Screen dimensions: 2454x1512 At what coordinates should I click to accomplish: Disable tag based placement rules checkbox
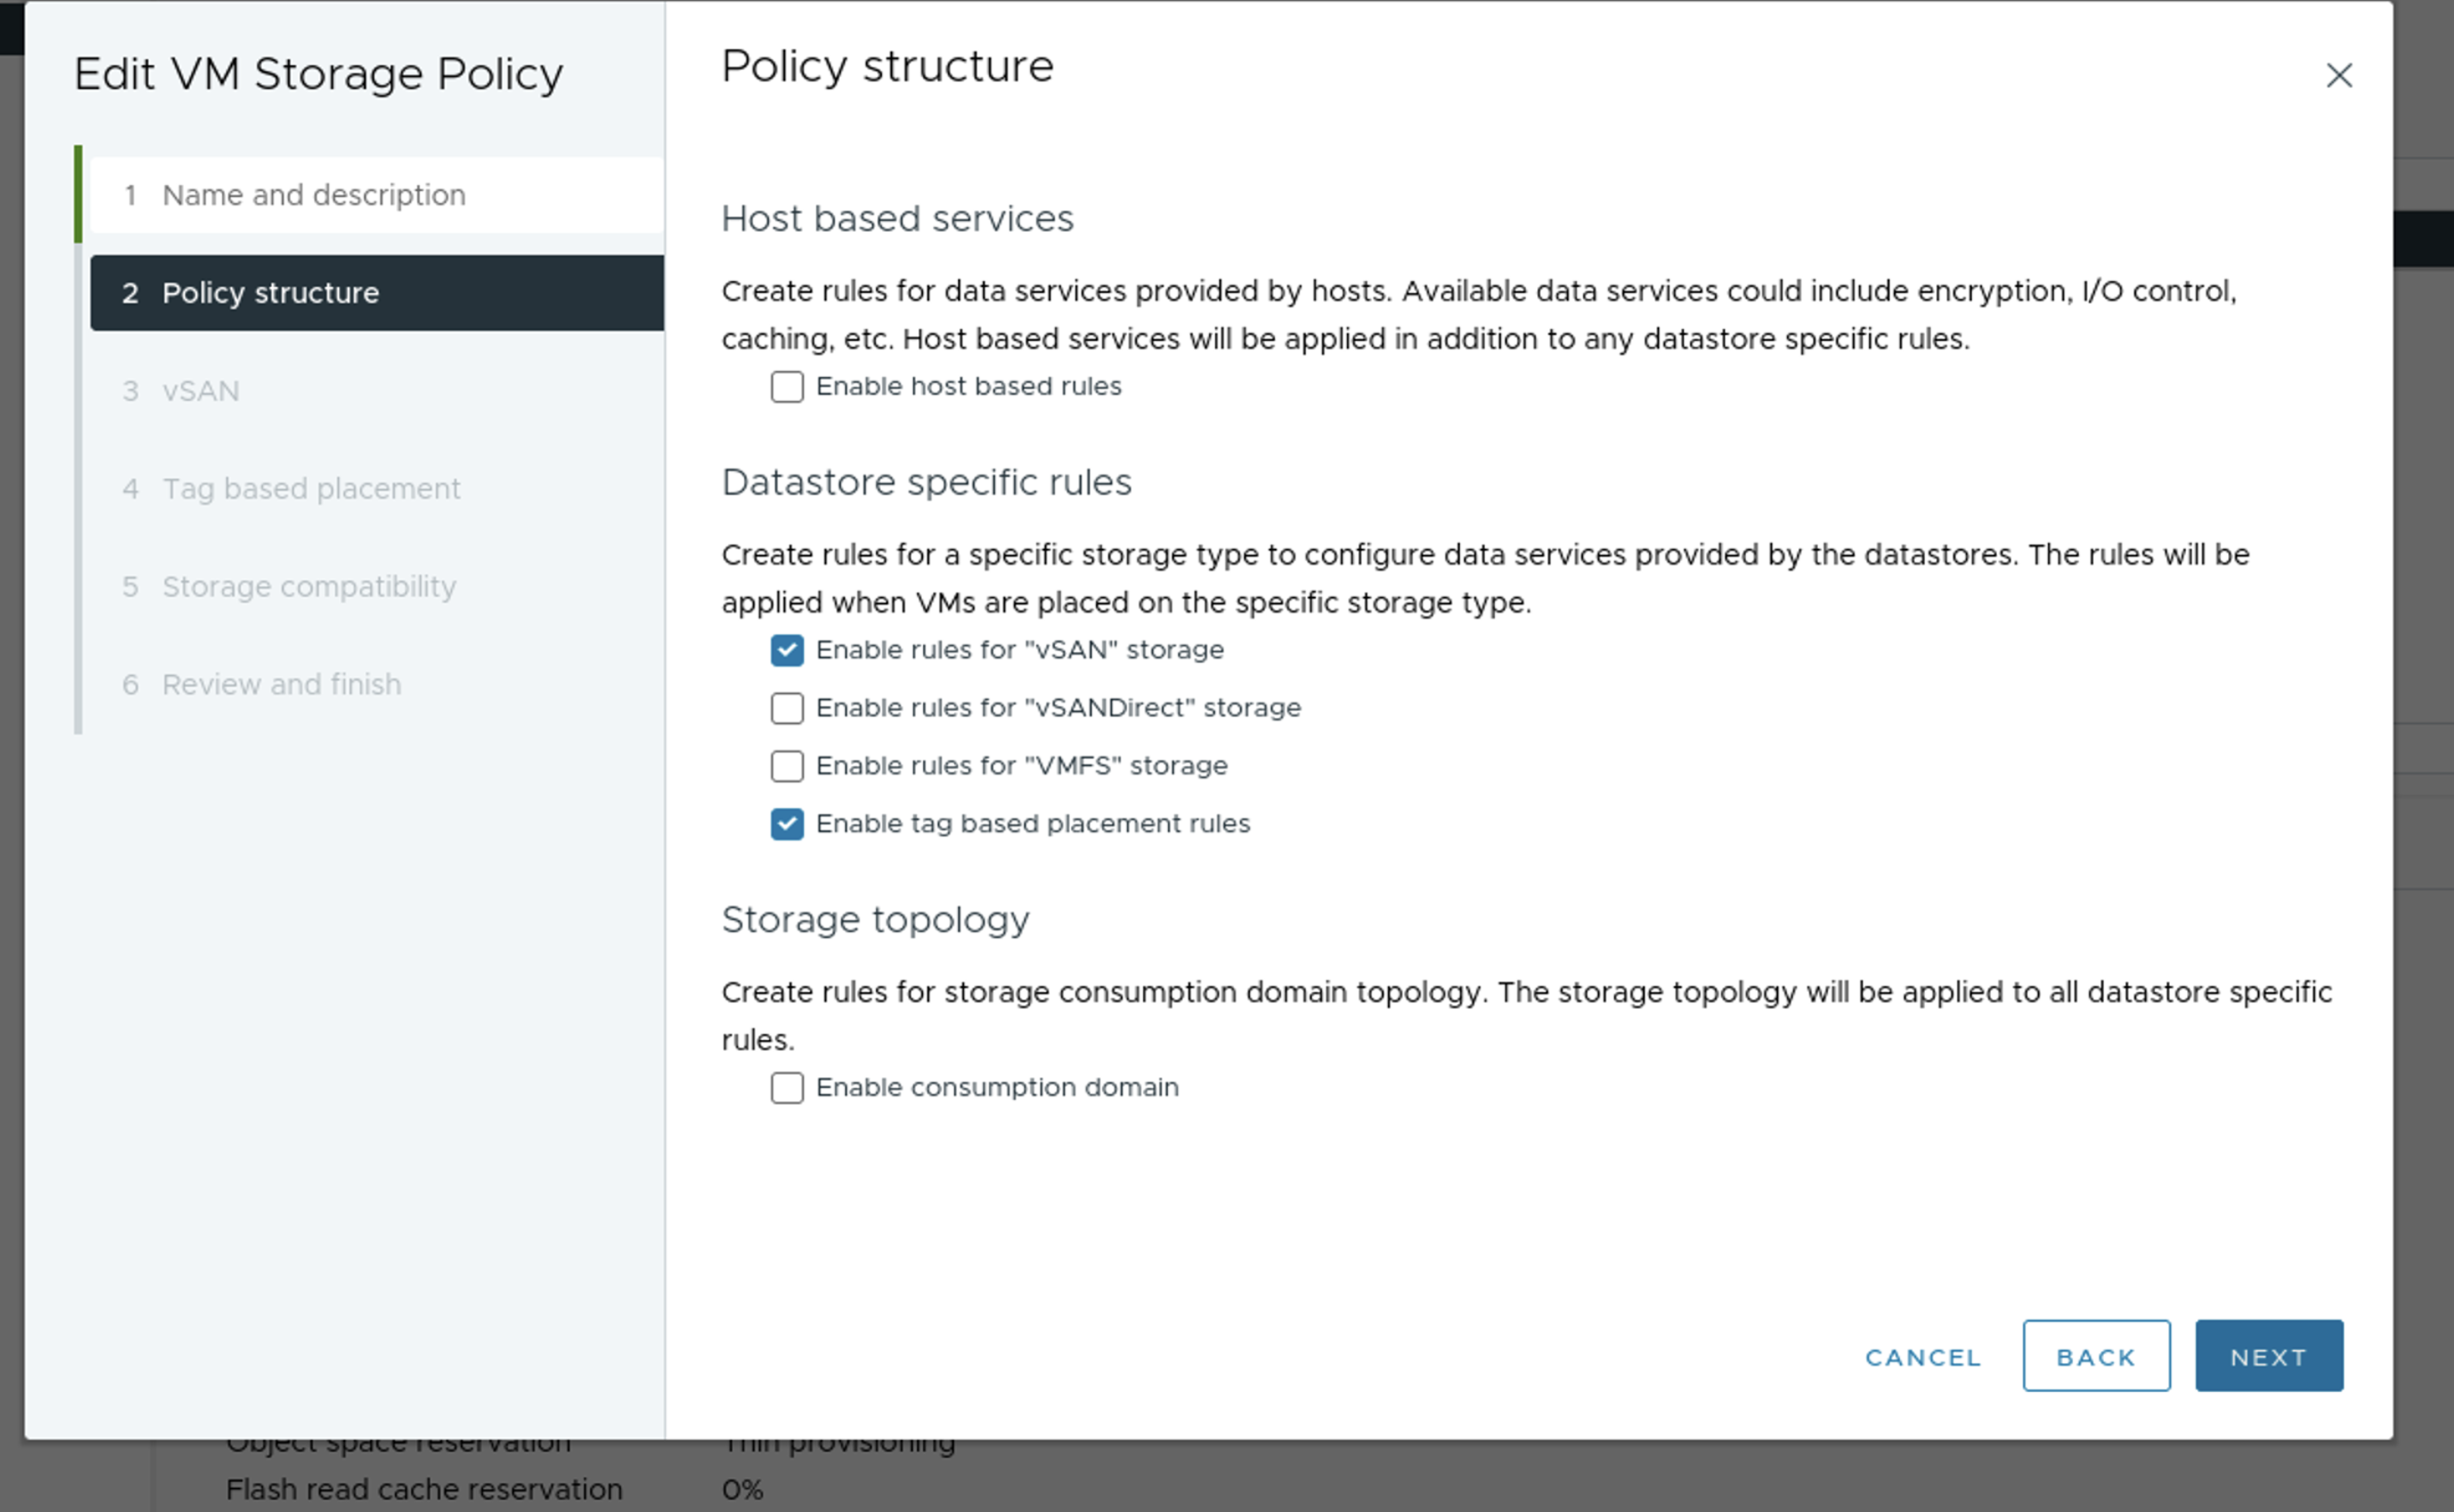(787, 825)
